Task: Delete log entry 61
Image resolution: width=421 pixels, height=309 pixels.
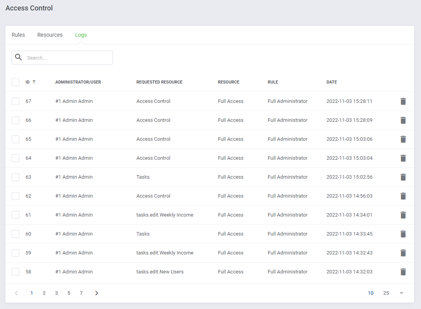Action: click(x=403, y=215)
